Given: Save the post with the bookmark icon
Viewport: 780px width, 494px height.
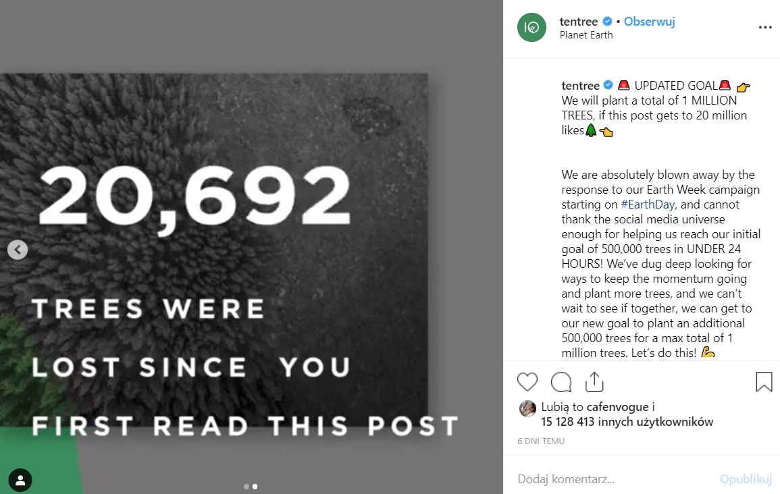Looking at the screenshot, I should (x=764, y=382).
